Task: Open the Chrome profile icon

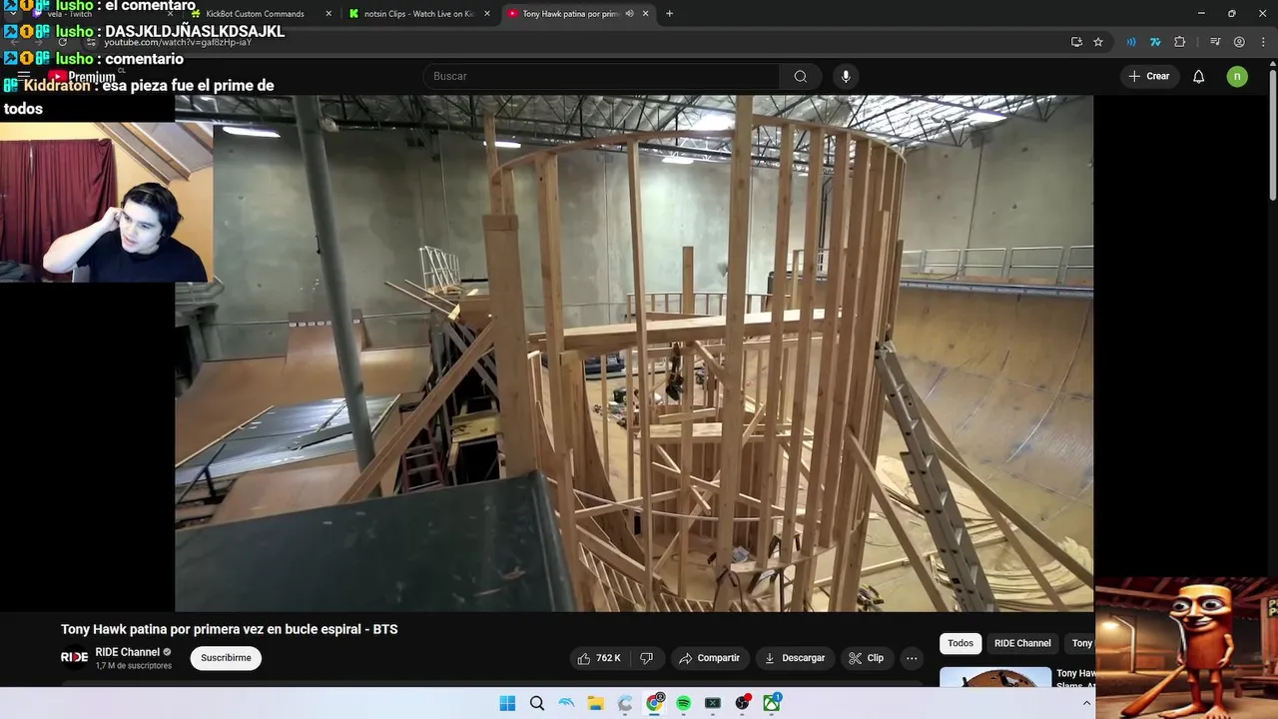Action: click(1239, 42)
